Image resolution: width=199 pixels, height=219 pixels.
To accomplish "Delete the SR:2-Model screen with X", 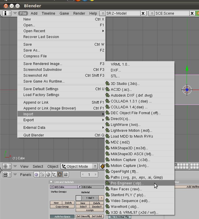I will tap(143, 13).
